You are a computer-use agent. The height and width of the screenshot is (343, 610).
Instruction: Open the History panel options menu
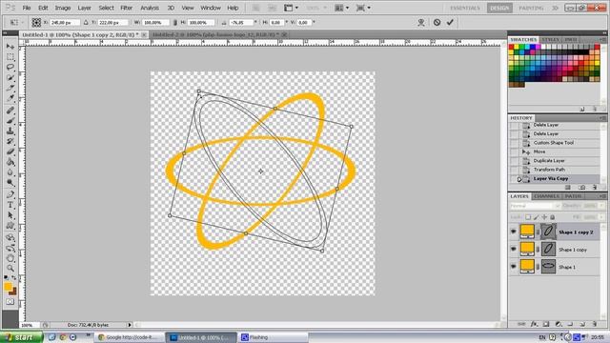[602, 118]
